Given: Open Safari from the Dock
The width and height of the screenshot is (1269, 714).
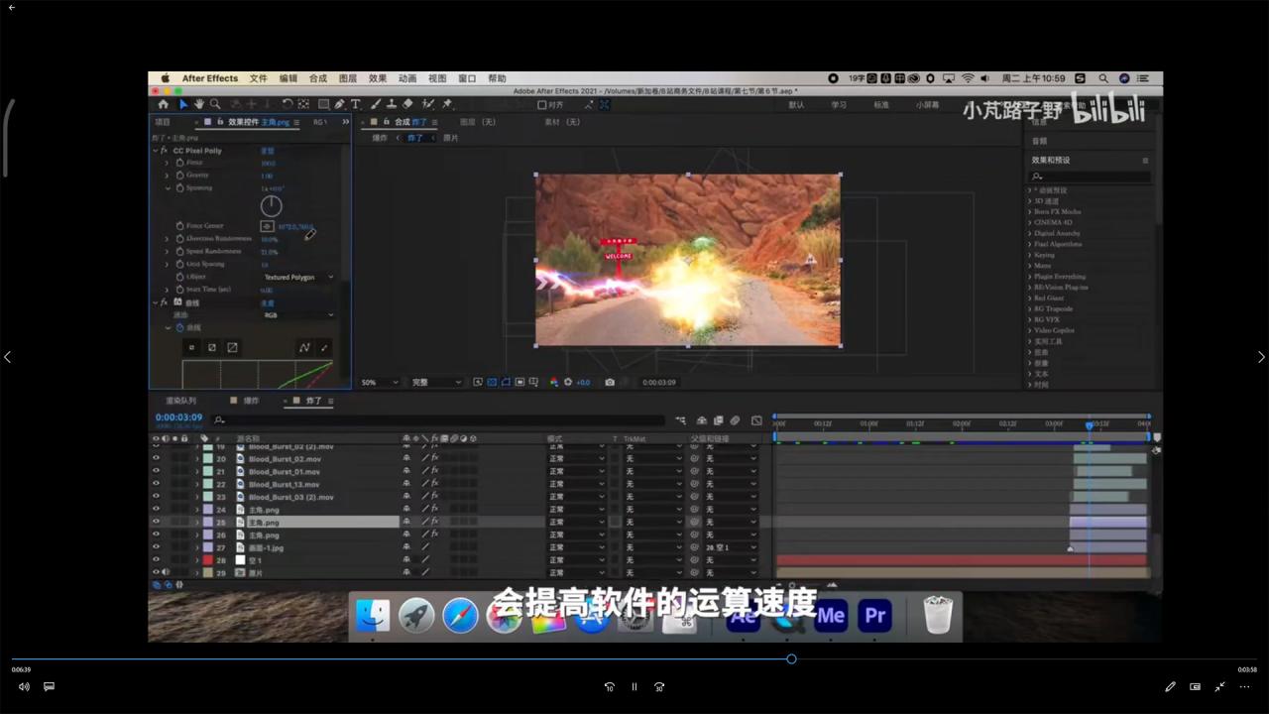Looking at the screenshot, I should coord(461,616).
